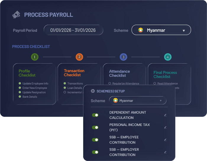Open top Scheme dropdown arrow
The width and height of the screenshot is (207, 161).
(x=184, y=31)
